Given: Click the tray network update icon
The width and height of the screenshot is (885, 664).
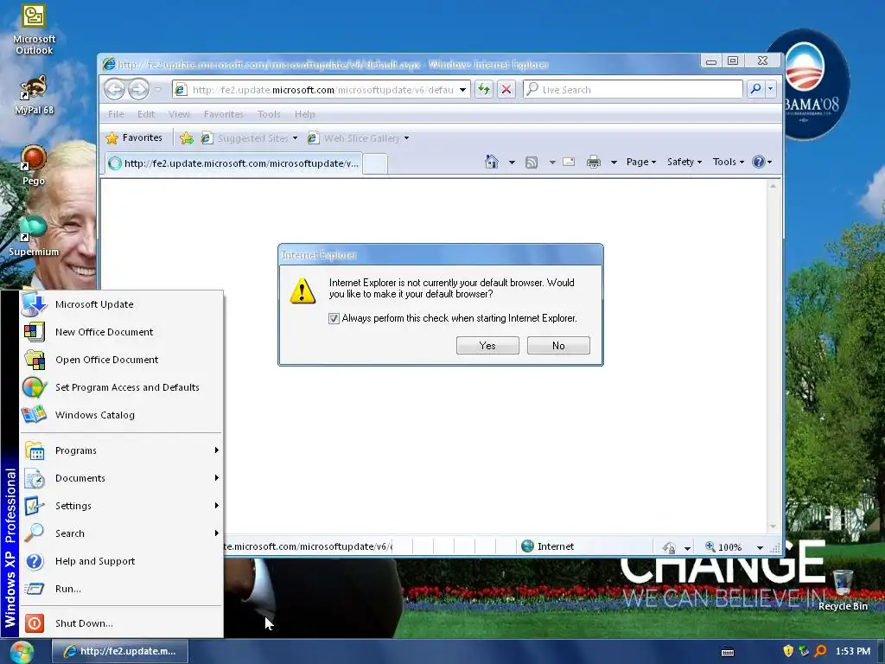Looking at the screenshot, I should point(804,651).
